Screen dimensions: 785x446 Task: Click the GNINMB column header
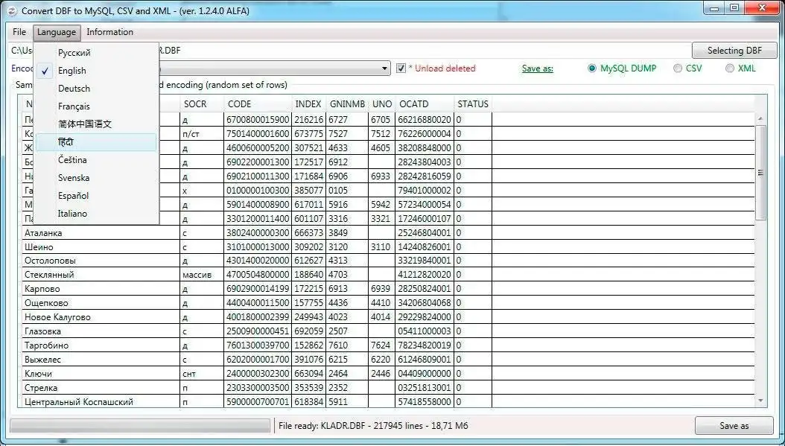348,104
